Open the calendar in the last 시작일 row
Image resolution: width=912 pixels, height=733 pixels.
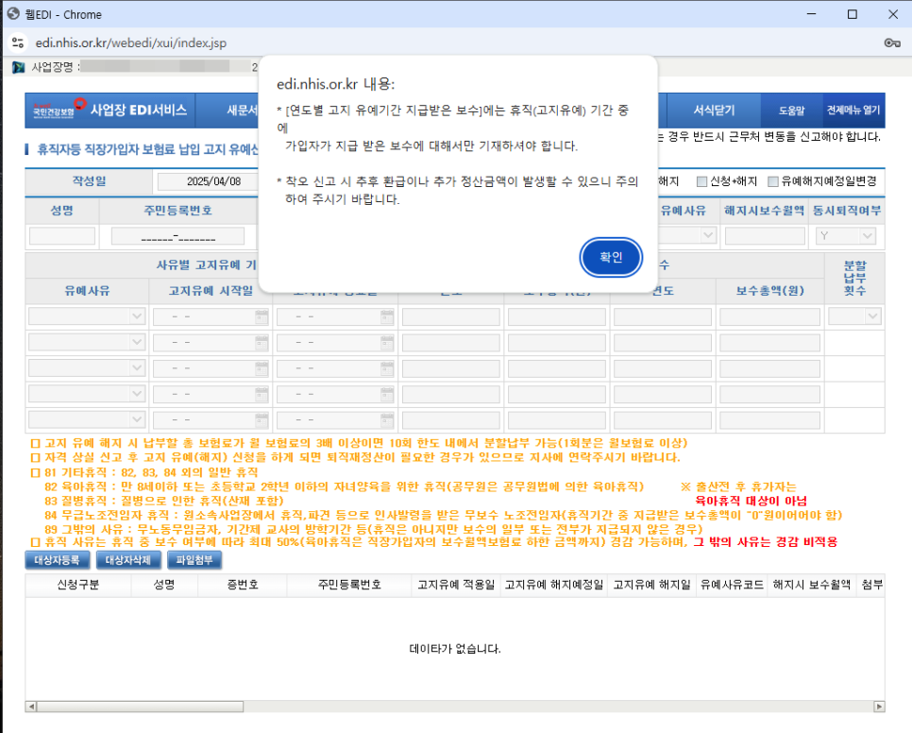[x=262, y=419]
